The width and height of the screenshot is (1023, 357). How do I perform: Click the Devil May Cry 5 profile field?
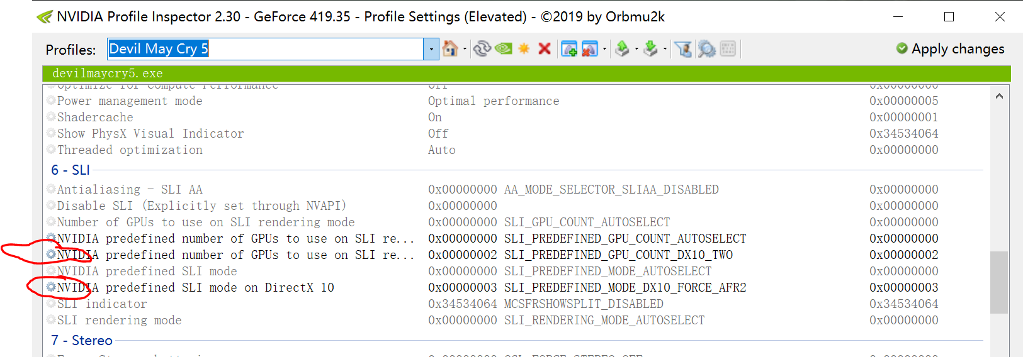[x=265, y=49]
